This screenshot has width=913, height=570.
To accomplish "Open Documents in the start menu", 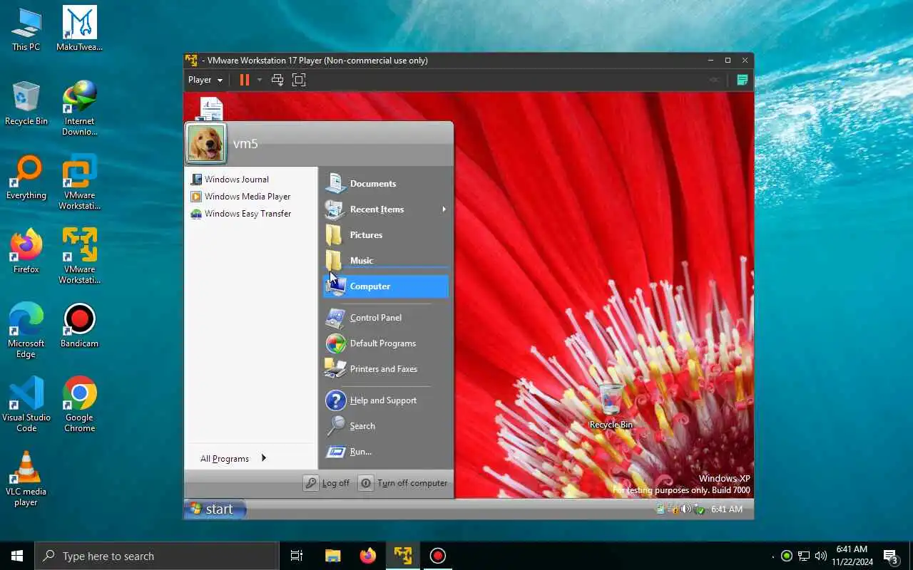I will tap(386, 184).
